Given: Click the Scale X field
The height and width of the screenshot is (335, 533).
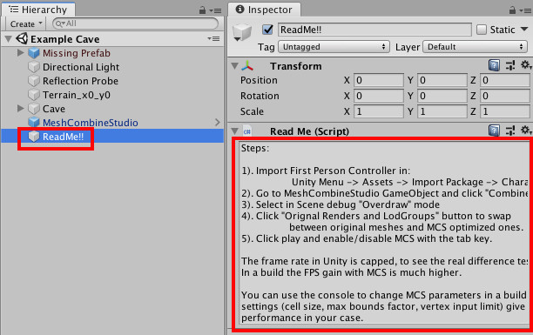Looking at the screenshot, I should [379, 111].
